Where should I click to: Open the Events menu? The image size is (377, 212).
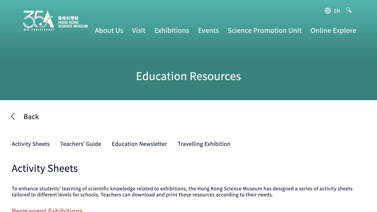[208, 30]
